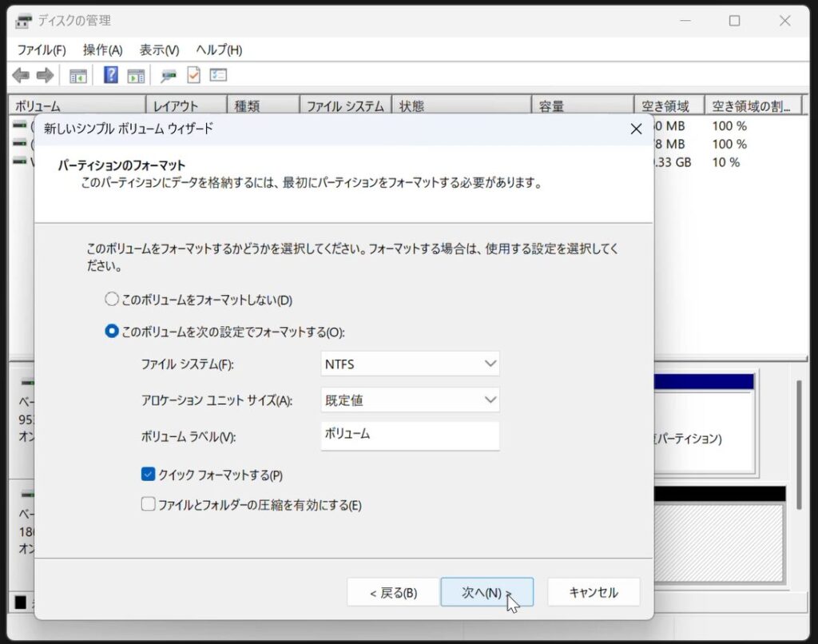Toggle the show/hide console tree icon
Image resolution: width=818 pixels, height=644 pixels.
click(77, 76)
